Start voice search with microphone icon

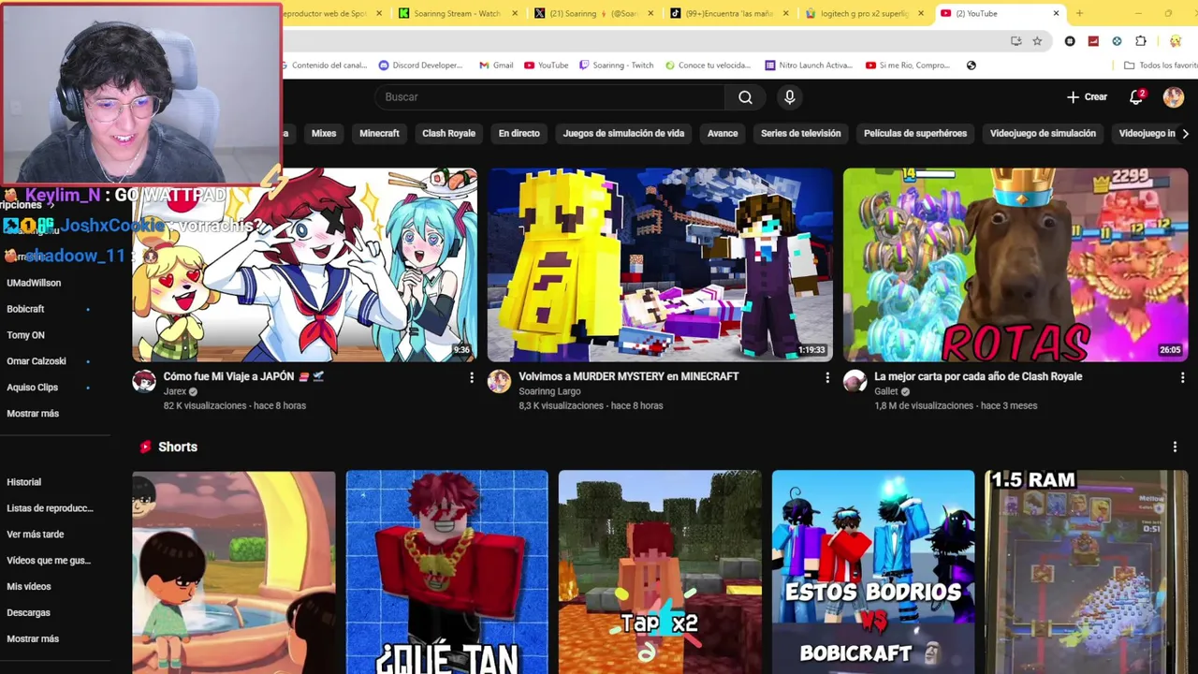(790, 97)
